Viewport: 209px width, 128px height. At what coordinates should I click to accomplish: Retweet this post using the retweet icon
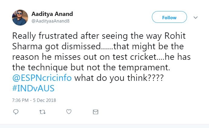43,112
